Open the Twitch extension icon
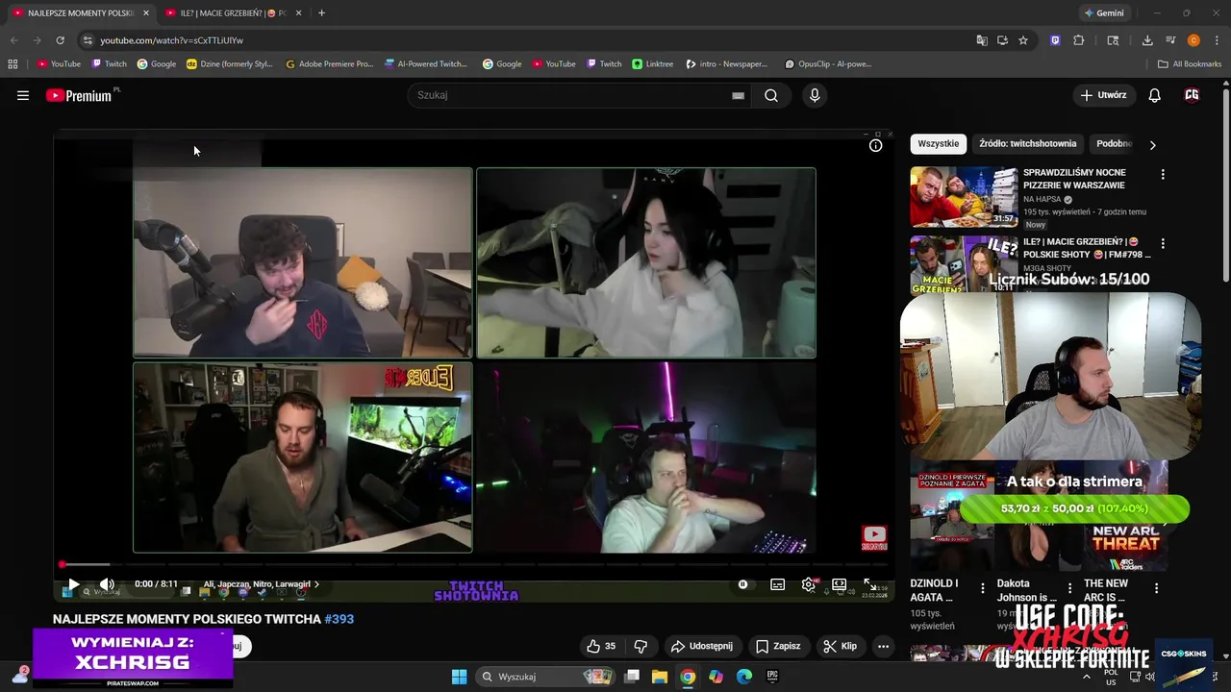 [1055, 40]
